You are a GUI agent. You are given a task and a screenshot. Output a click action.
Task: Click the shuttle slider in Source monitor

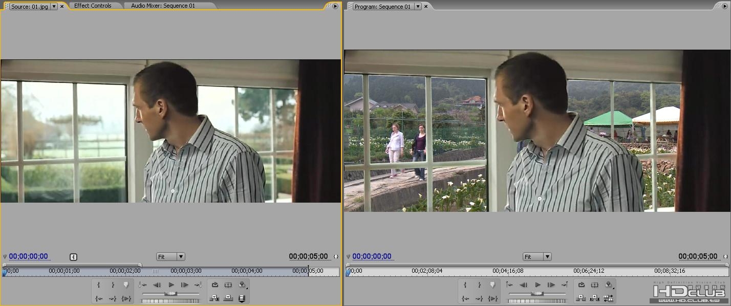coord(170,293)
